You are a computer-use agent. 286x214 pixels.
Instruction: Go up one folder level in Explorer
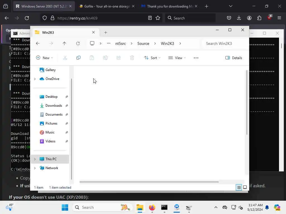[65, 43]
